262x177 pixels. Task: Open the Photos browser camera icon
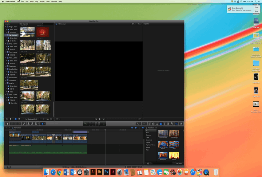[x=153, y=124]
